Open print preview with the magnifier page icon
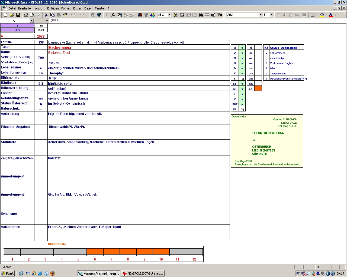Viewport: 347px width, 277px height. click(x=32, y=15)
